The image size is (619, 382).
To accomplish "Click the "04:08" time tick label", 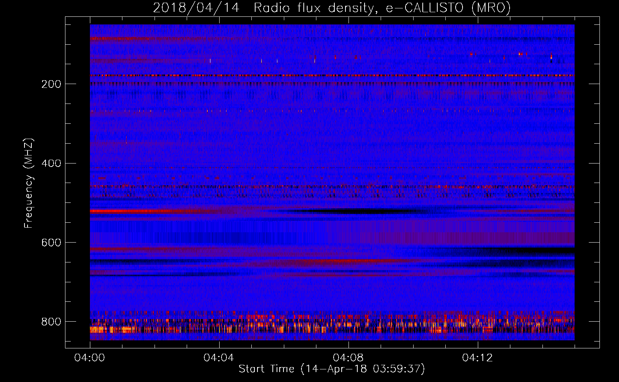I will point(348,358).
